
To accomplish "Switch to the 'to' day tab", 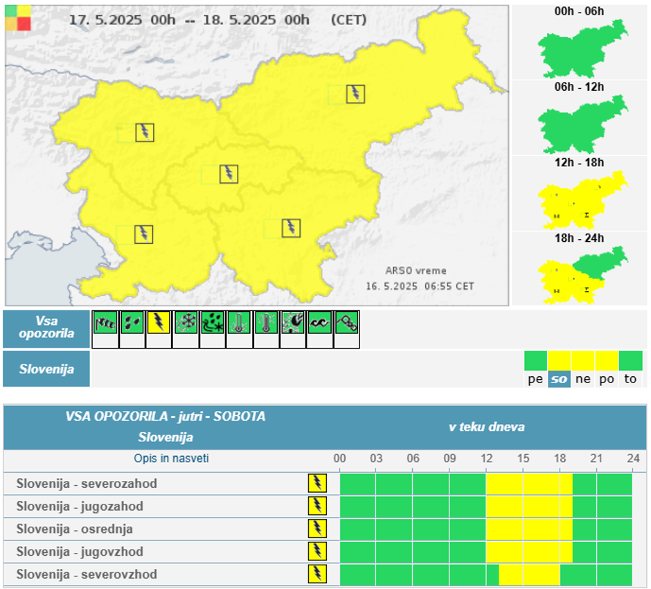I will pos(630,379).
